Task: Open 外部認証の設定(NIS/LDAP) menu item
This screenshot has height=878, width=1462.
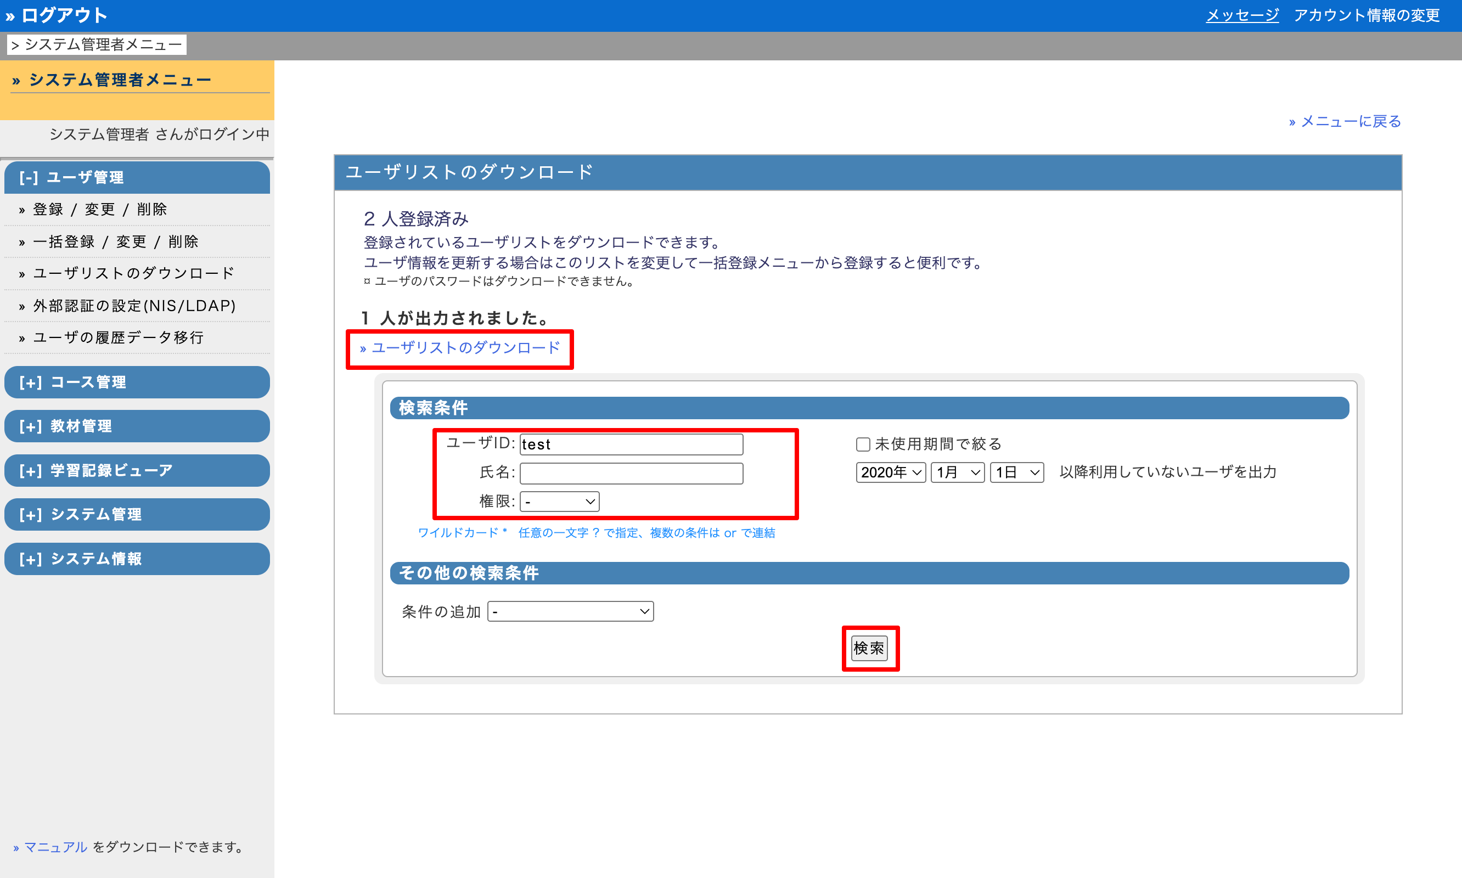Action: pos(134,306)
